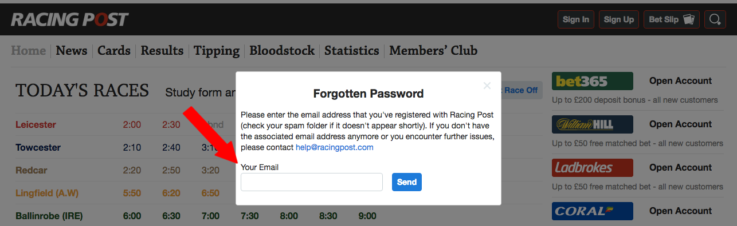The image size is (737, 226).
Task: Click the William Hill logo
Action: (593, 124)
